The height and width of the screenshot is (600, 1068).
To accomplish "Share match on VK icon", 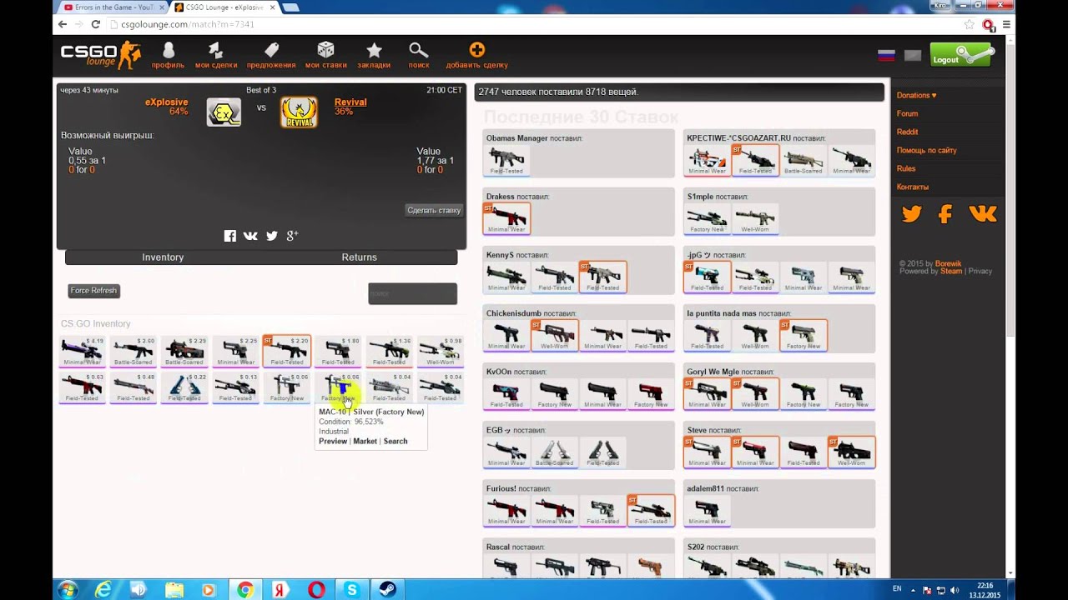I will (250, 236).
